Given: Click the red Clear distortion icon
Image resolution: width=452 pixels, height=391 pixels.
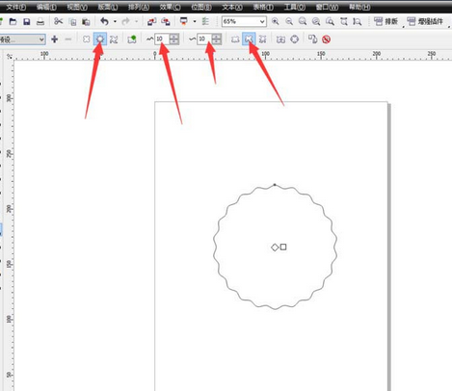Looking at the screenshot, I should 327,39.
